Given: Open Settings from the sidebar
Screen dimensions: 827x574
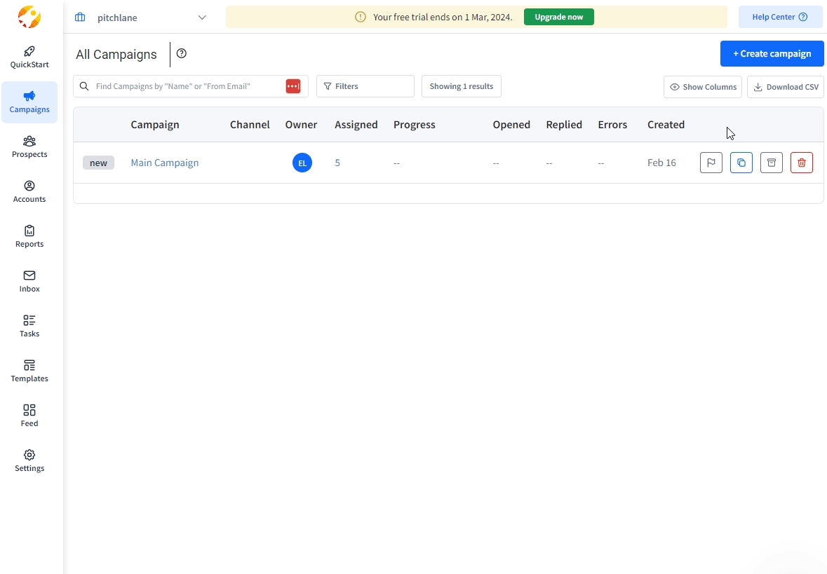Looking at the screenshot, I should click(x=29, y=460).
